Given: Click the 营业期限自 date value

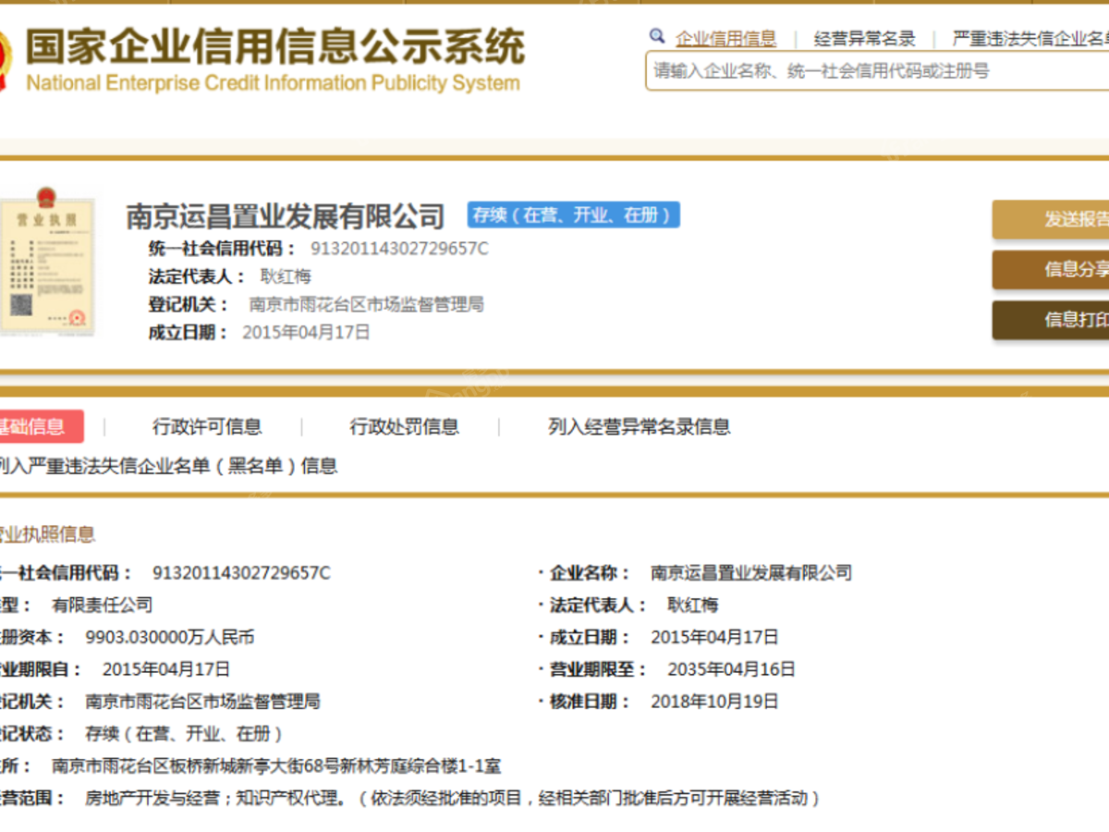Looking at the screenshot, I should coord(166,669).
